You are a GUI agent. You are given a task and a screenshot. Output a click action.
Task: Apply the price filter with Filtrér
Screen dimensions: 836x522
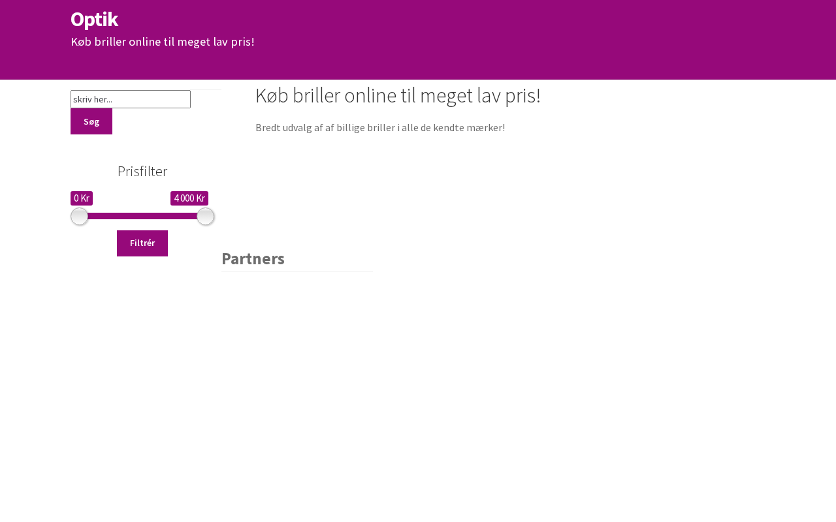[142, 243]
